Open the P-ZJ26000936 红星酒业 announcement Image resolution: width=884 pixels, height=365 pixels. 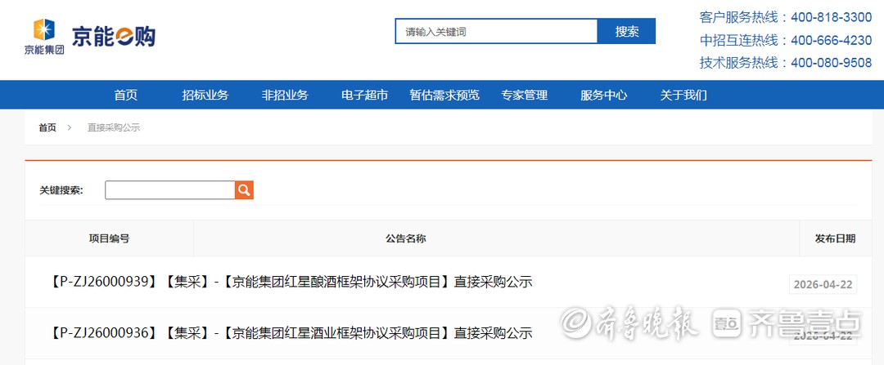[x=291, y=333]
